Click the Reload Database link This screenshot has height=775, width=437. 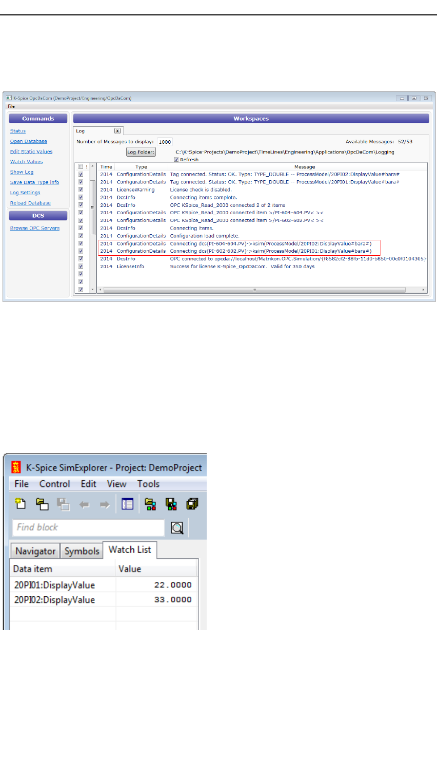click(31, 203)
